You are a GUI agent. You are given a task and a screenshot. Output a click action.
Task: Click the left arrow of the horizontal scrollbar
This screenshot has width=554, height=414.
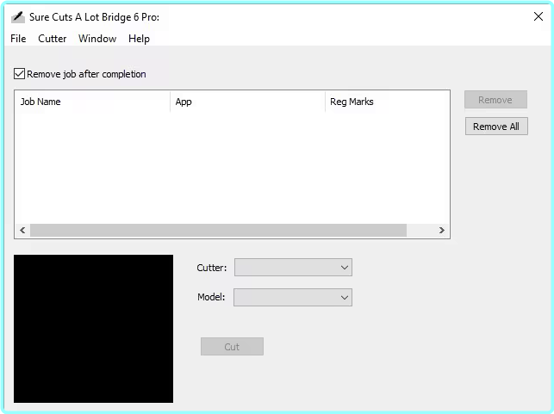click(x=22, y=230)
